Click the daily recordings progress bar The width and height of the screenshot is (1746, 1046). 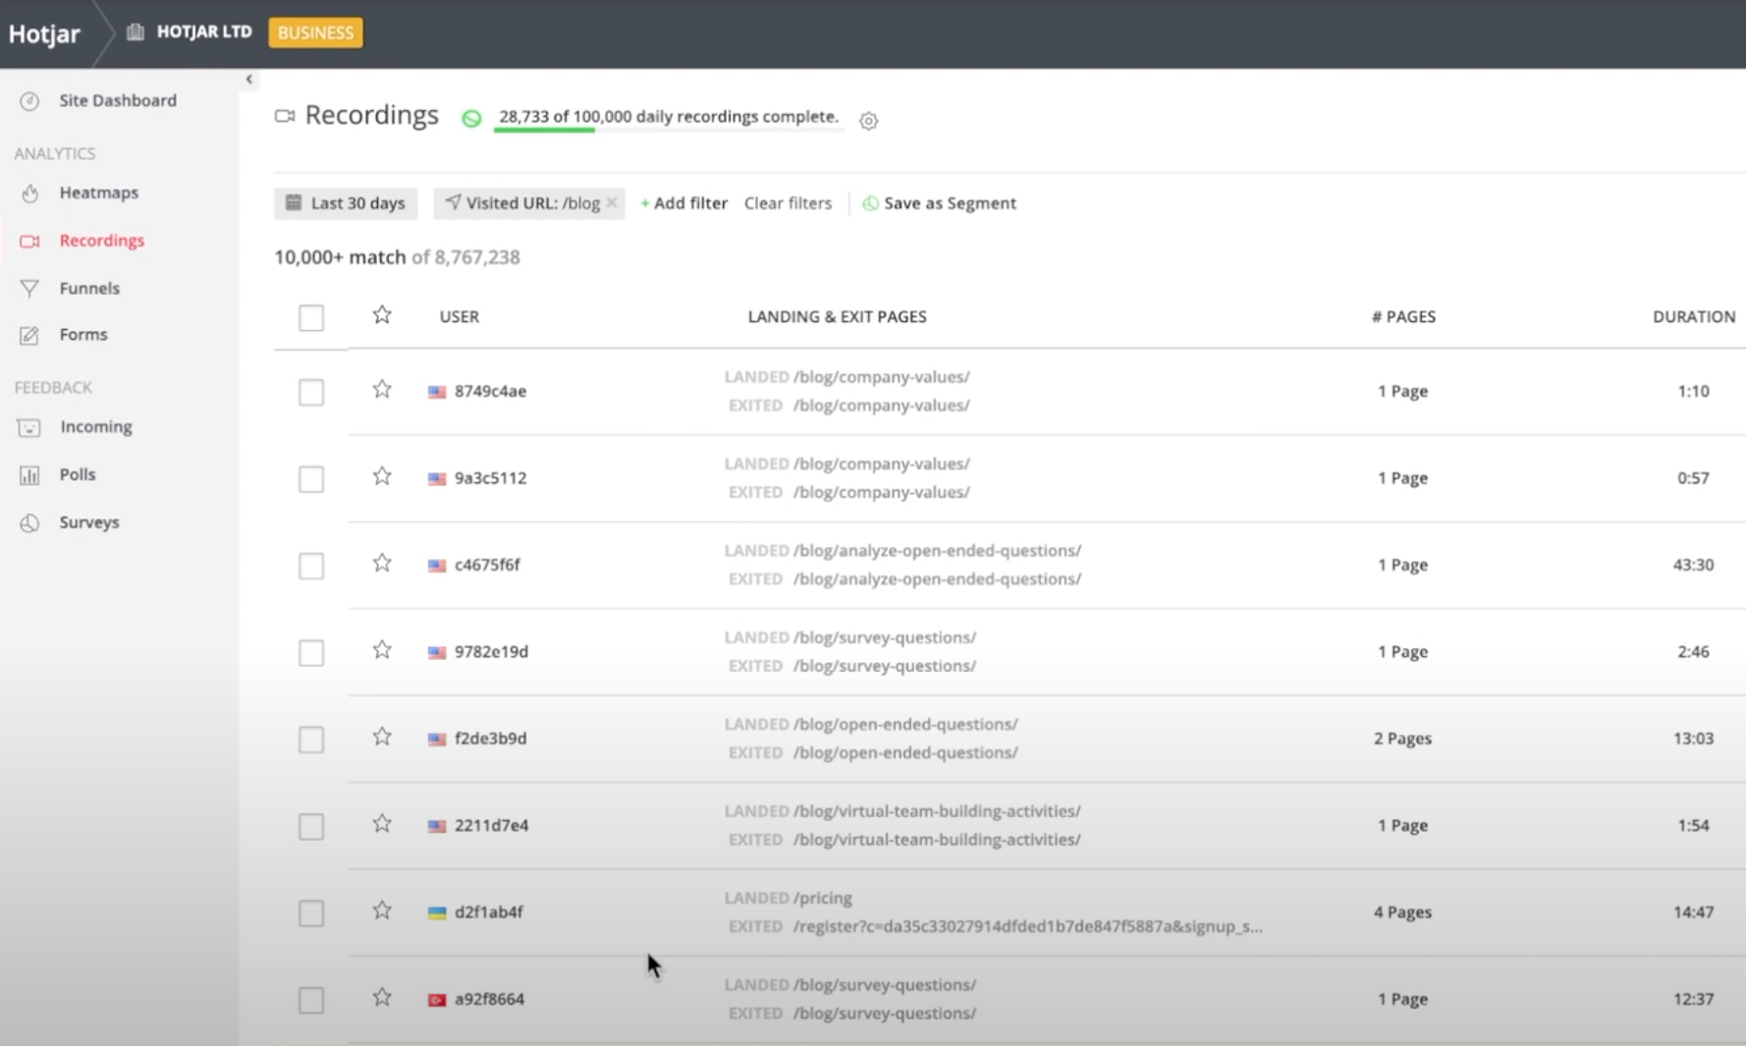pos(668,130)
